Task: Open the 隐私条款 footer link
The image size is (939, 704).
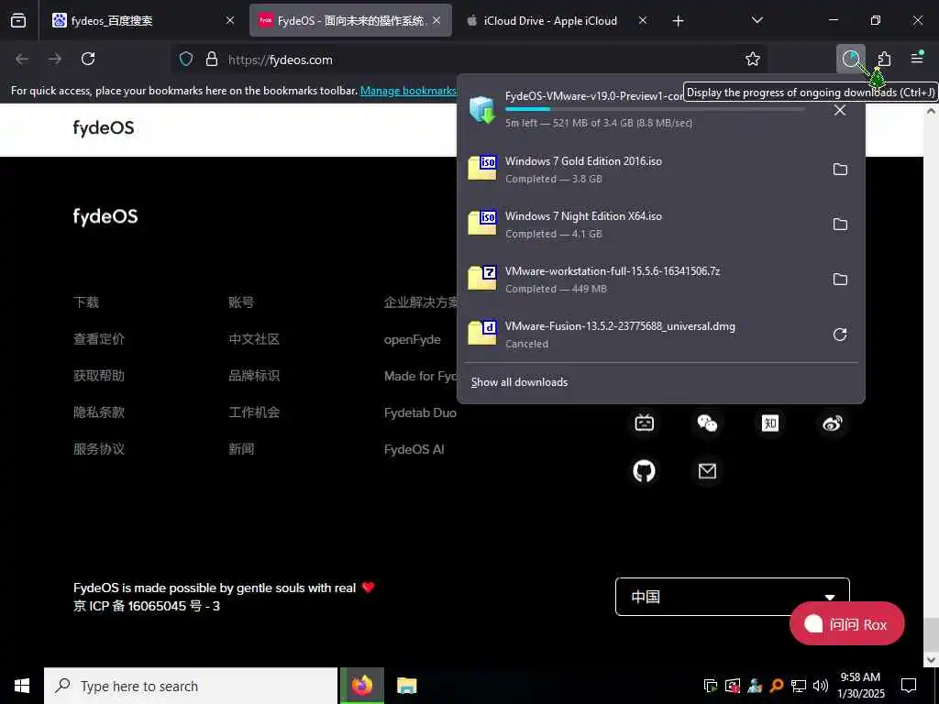Action: (99, 412)
